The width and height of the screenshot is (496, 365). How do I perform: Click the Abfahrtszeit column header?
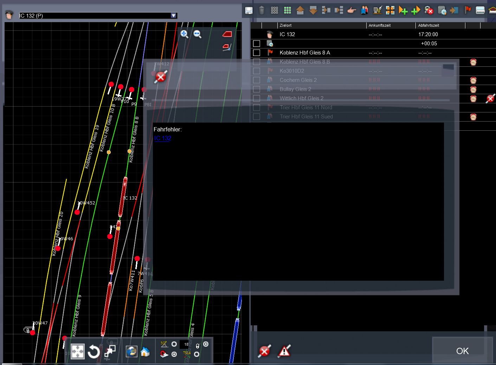coord(429,25)
